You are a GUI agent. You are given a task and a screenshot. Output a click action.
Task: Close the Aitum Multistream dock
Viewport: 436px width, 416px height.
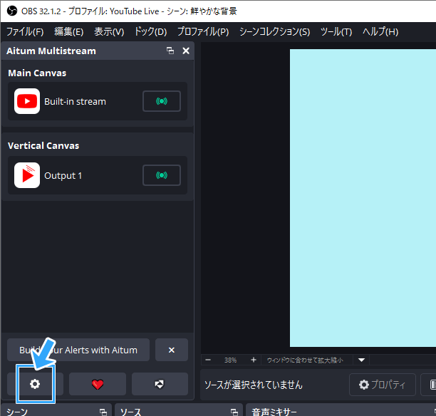click(186, 51)
